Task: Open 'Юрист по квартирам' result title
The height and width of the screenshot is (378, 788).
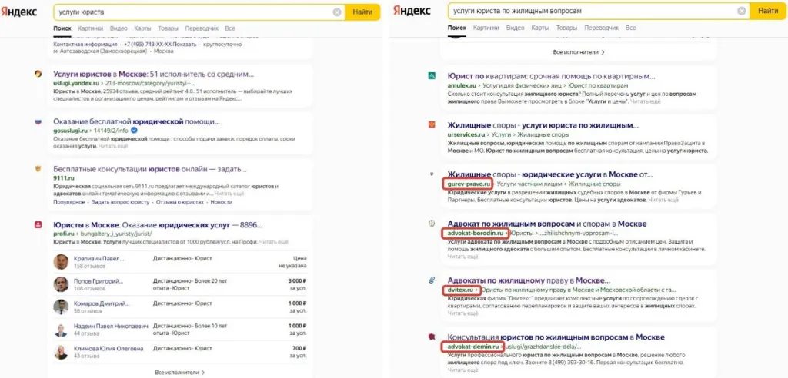Action: (x=551, y=76)
